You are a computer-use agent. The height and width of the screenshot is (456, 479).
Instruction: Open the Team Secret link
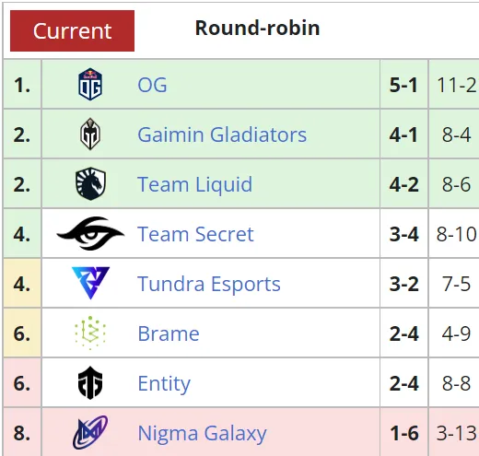pos(195,234)
